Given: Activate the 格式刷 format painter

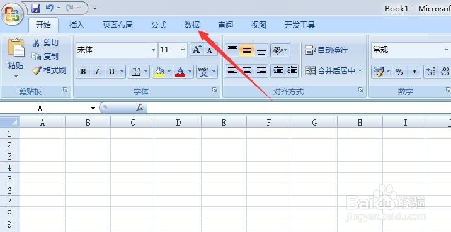Looking at the screenshot, I should (49, 70).
